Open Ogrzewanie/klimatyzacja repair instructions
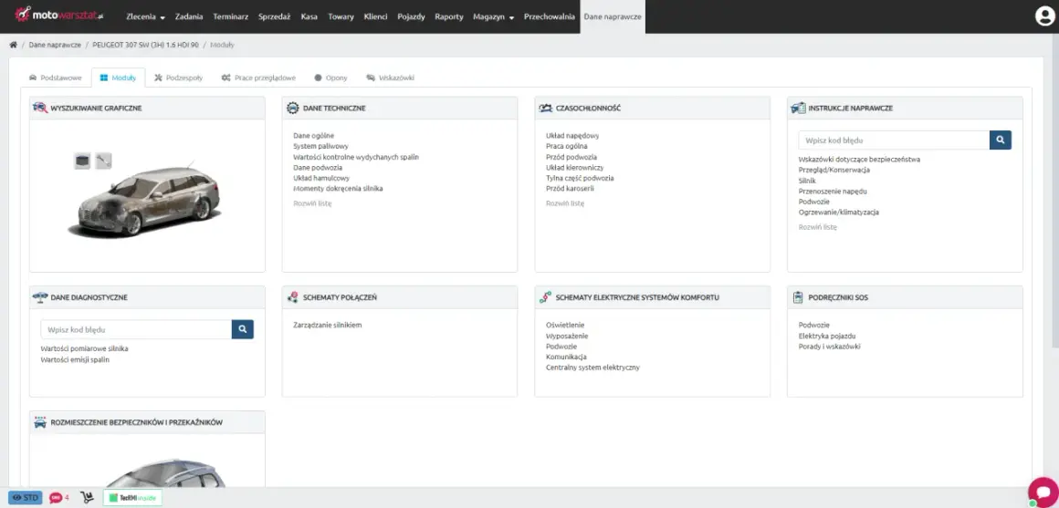The width and height of the screenshot is (1059, 508). coord(839,212)
